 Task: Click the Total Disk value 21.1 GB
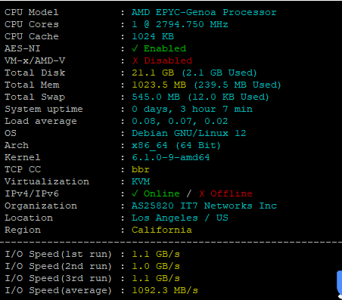click(x=153, y=73)
